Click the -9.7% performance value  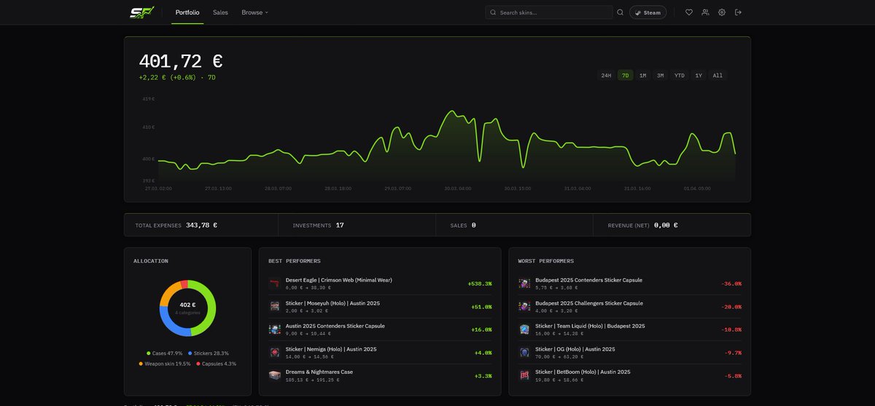[733, 353]
